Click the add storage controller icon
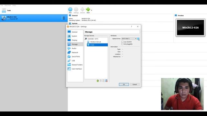 (x=98, y=81)
